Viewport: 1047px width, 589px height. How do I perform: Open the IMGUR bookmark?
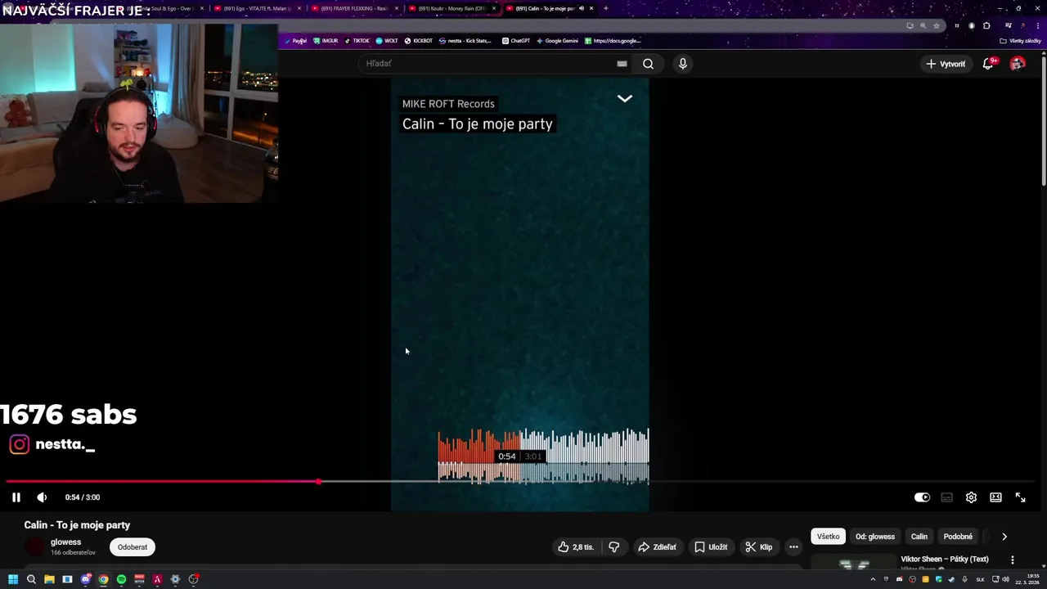pos(326,41)
